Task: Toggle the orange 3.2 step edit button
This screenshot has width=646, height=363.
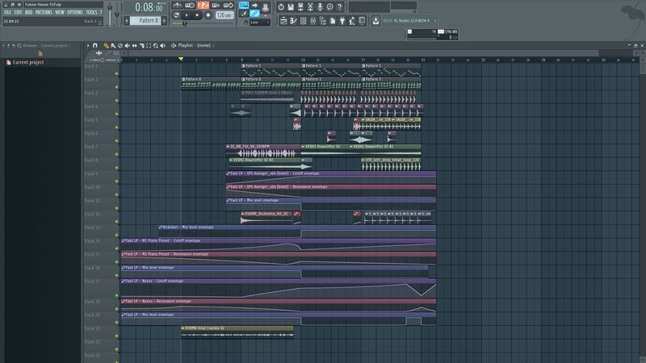Action: coord(203,6)
